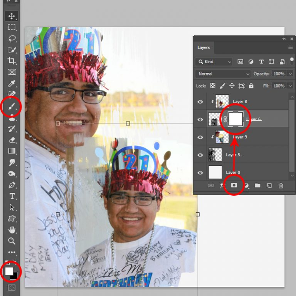Hide Layer 8 with its eye icon
This screenshot has height=296, width=296.
200,102
